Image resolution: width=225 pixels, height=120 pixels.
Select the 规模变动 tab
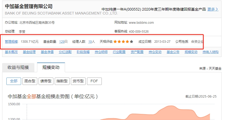pyautogui.click(x=51, y=67)
